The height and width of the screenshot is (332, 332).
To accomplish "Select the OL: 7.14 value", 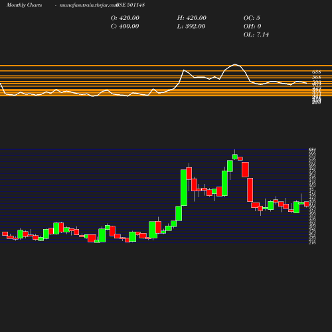I will 256,35.
